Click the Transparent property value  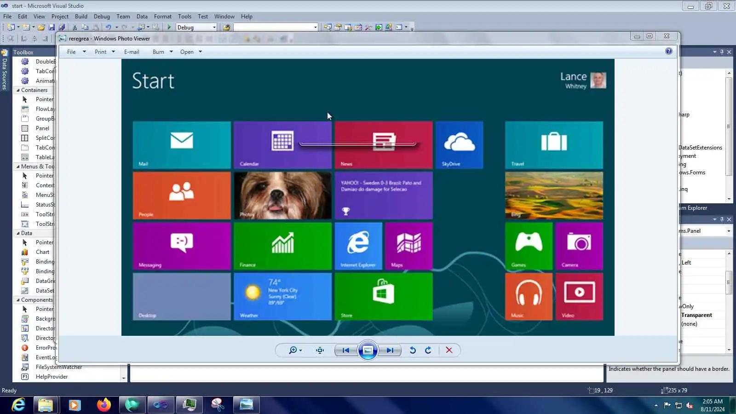point(696,315)
